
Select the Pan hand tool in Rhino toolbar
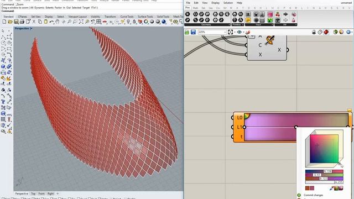click(x=58, y=22)
